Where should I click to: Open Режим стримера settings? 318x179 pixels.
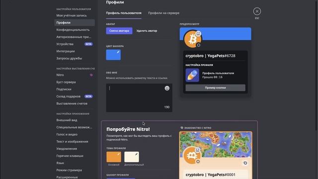point(75,170)
